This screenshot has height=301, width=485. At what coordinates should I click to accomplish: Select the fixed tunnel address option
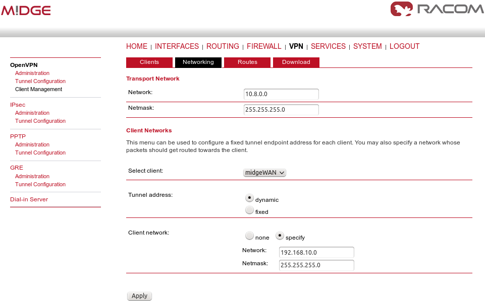(249, 211)
